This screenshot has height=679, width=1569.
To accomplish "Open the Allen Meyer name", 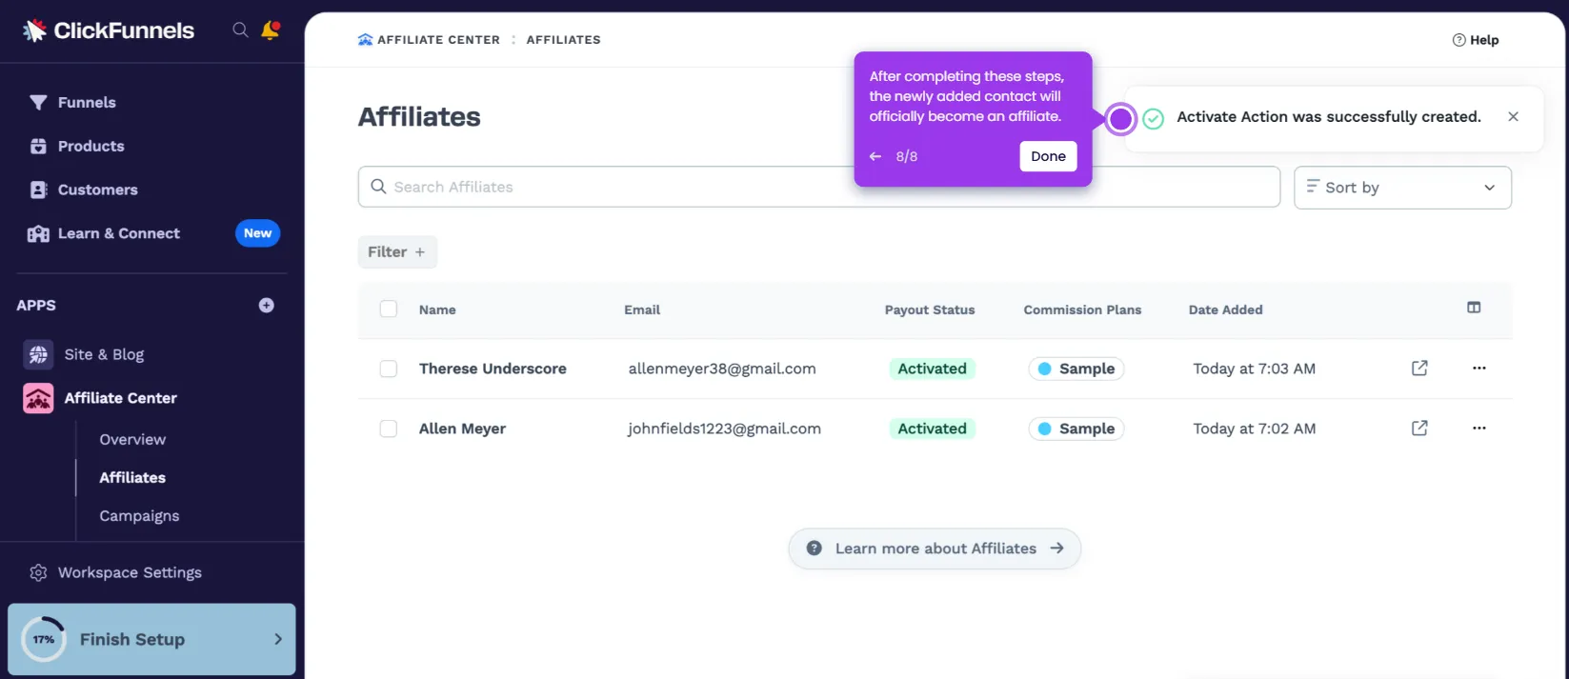I will pyautogui.click(x=462, y=429).
